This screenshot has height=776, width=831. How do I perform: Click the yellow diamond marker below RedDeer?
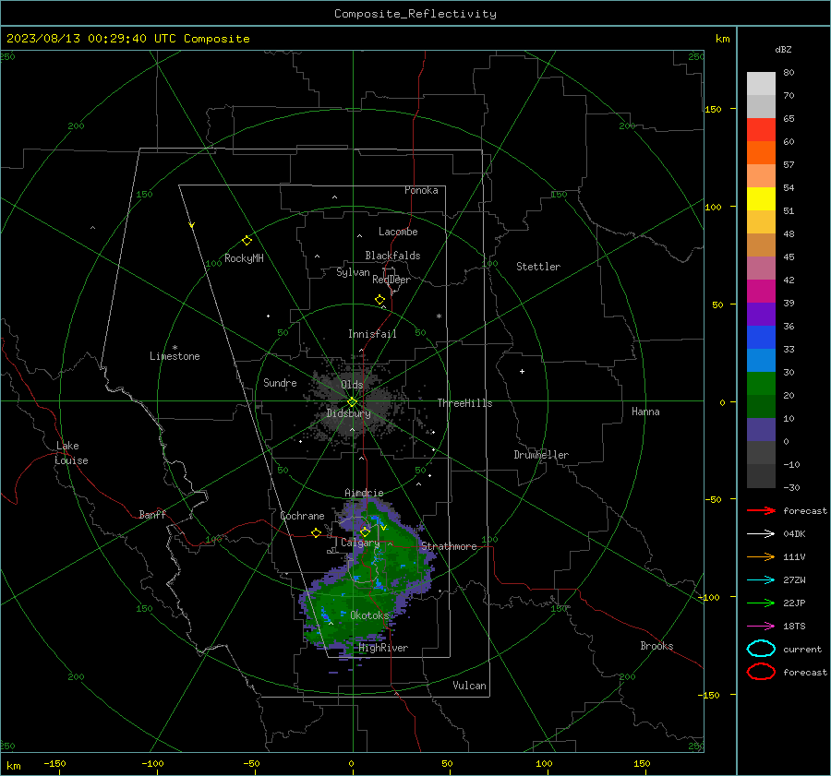[379, 300]
